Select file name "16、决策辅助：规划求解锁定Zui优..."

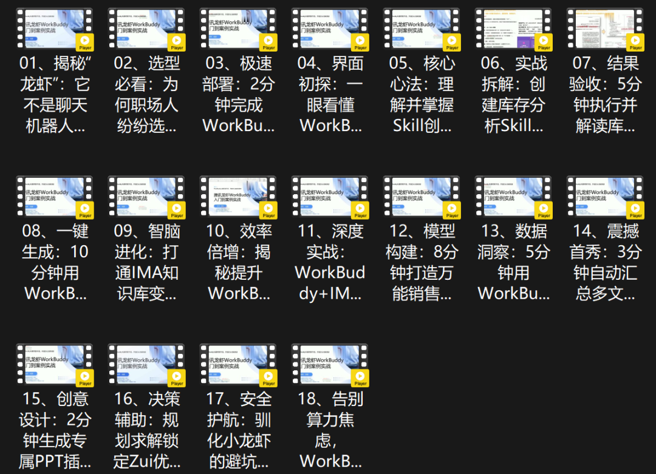pos(146,430)
